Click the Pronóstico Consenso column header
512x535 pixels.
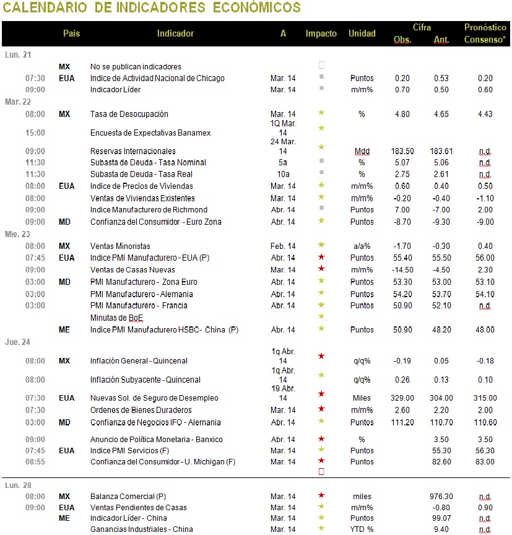[x=485, y=33]
